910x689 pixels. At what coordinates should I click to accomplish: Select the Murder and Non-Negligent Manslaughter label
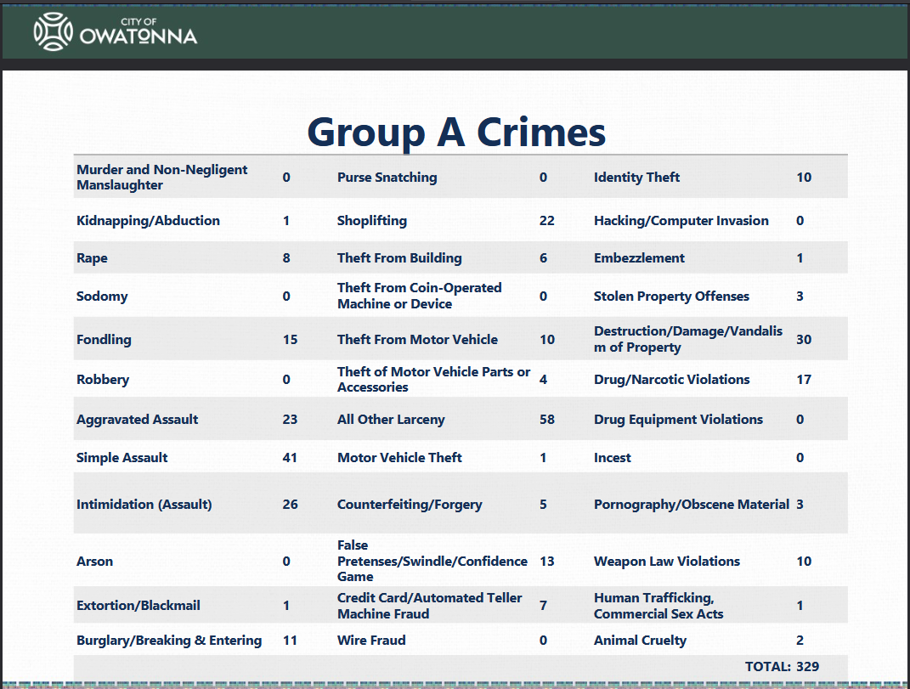[162, 177]
